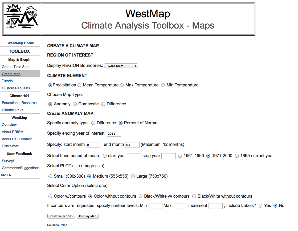This screenshot has width=298, height=231.
Task: Pick the 1895-current year base period
Action: [x=236, y=156]
